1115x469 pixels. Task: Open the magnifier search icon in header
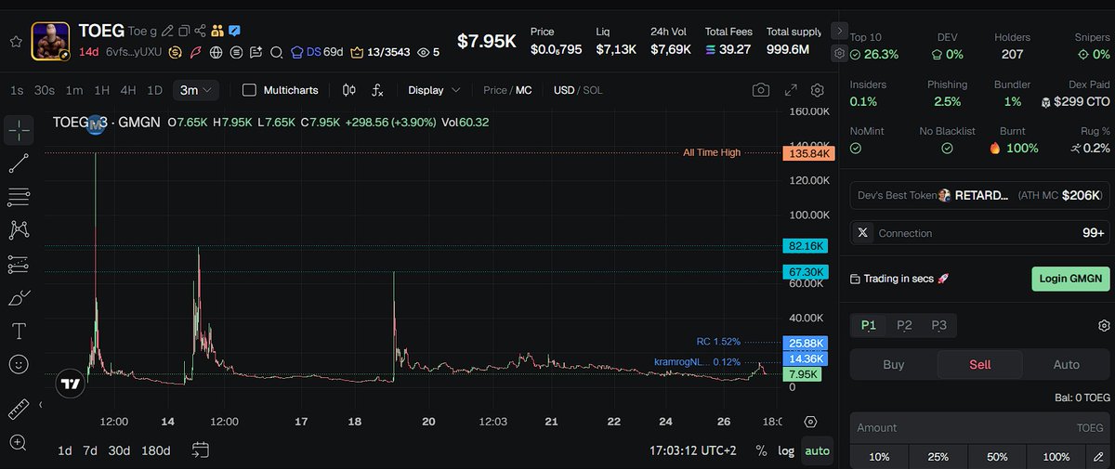pos(276,52)
